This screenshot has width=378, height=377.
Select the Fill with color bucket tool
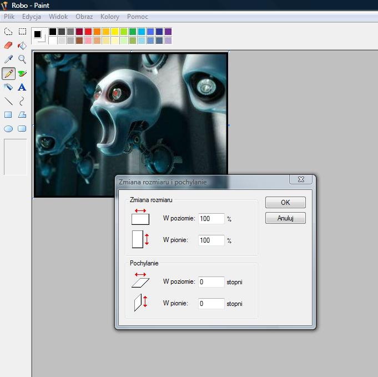tap(22, 46)
